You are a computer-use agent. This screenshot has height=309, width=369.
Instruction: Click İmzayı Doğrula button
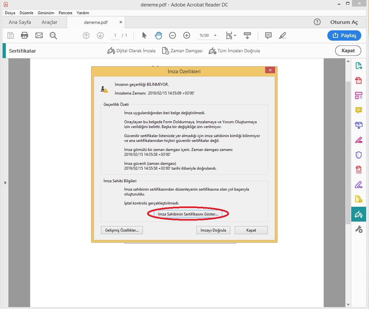pyautogui.click(x=213, y=230)
